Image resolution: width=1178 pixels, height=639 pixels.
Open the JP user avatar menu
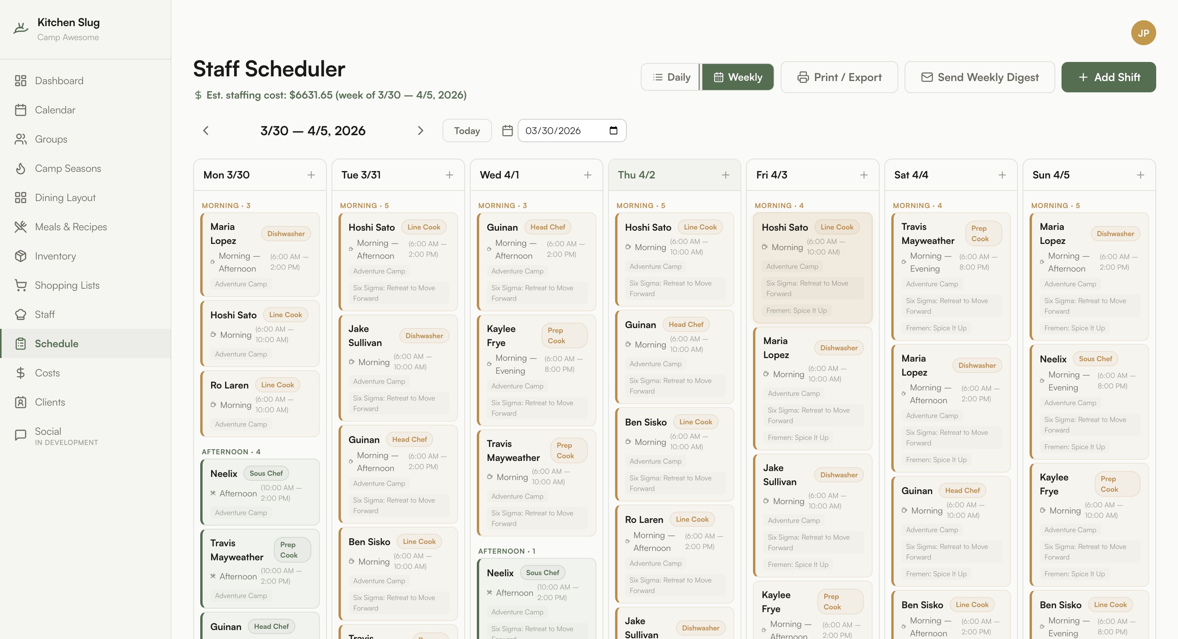click(x=1143, y=33)
